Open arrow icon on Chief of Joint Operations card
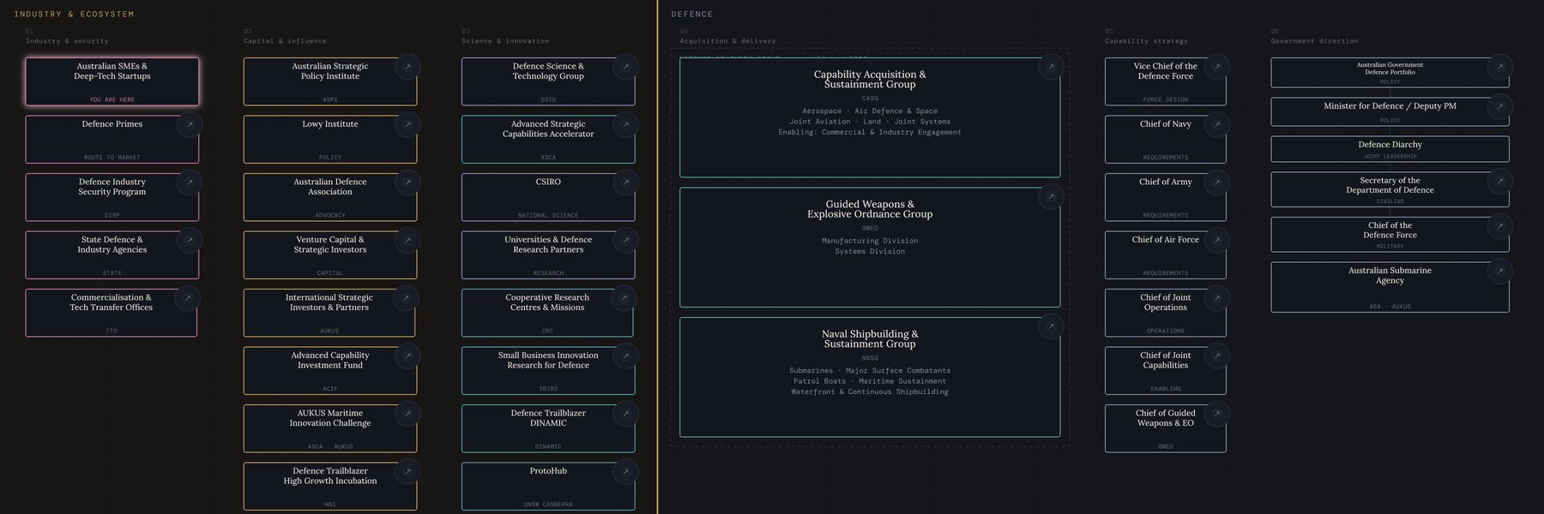This screenshot has height=514, width=1544. click(x=1216, y=297)
